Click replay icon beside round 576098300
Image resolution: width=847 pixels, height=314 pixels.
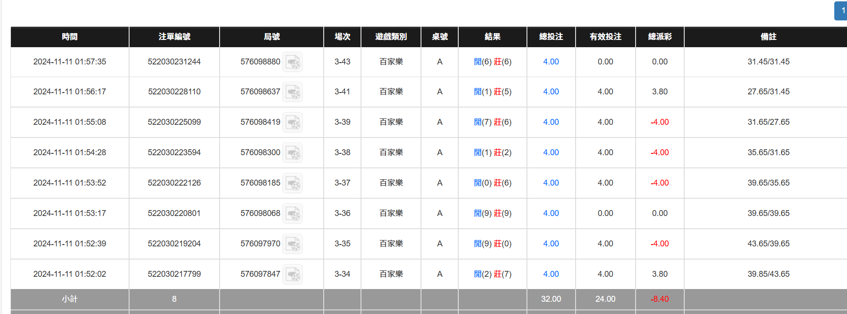tap(292, 153)
